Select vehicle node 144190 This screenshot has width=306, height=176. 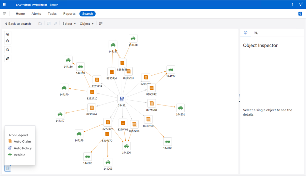[x=64, y=88]
